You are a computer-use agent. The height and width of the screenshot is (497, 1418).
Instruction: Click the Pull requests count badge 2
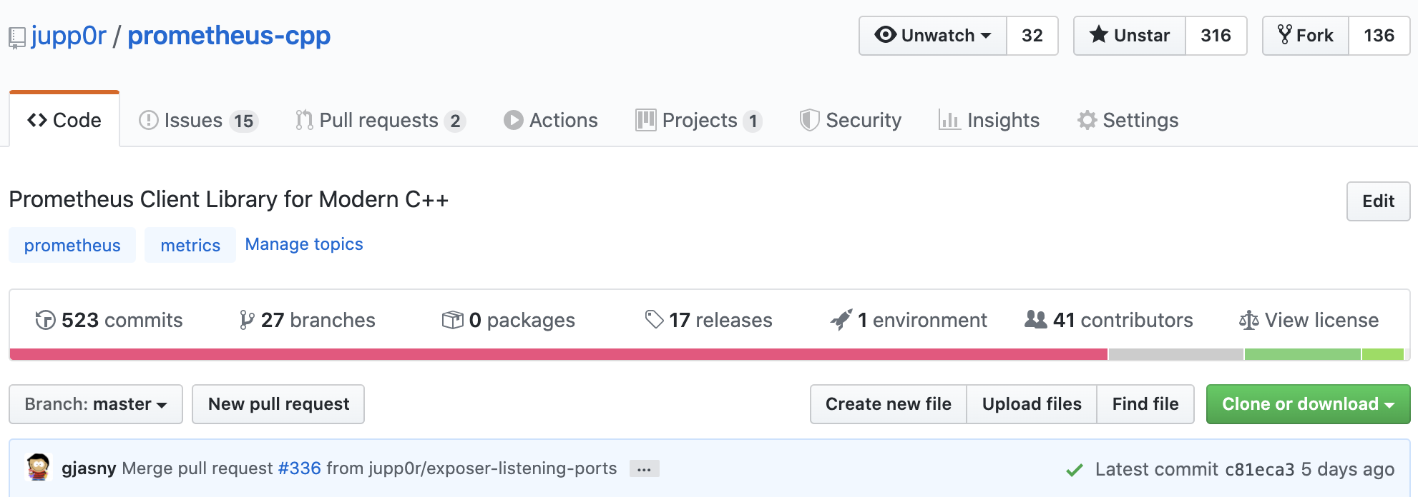[455, 121]
